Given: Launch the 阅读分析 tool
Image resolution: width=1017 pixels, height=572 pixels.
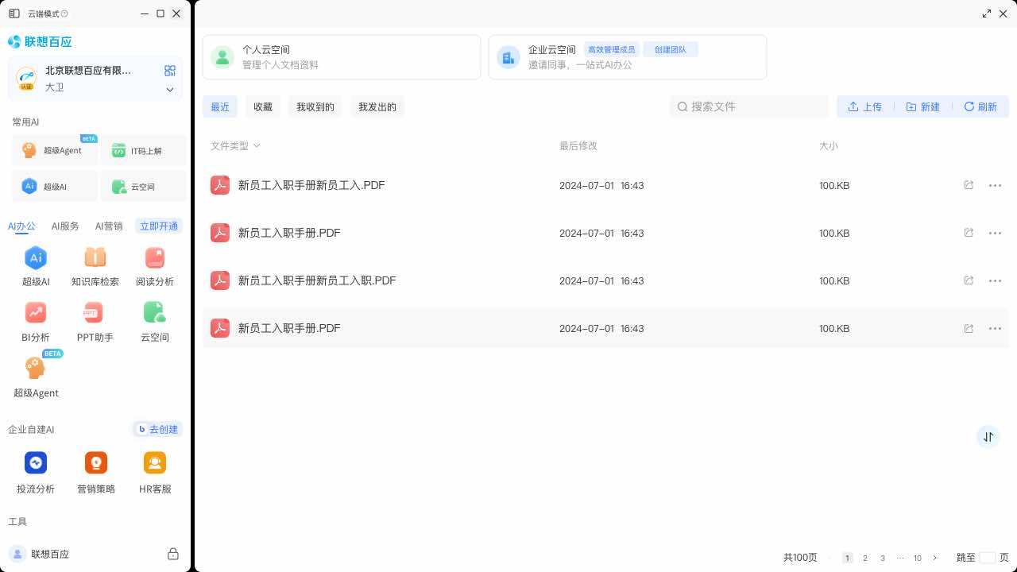Looking at the screenshot, I should [x=154, y=265].
